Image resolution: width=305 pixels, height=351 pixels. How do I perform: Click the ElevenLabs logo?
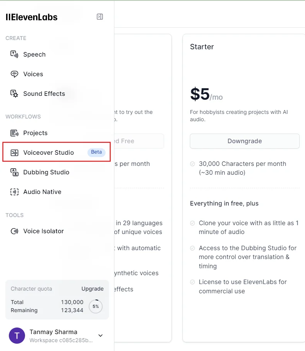coord(32,17)
